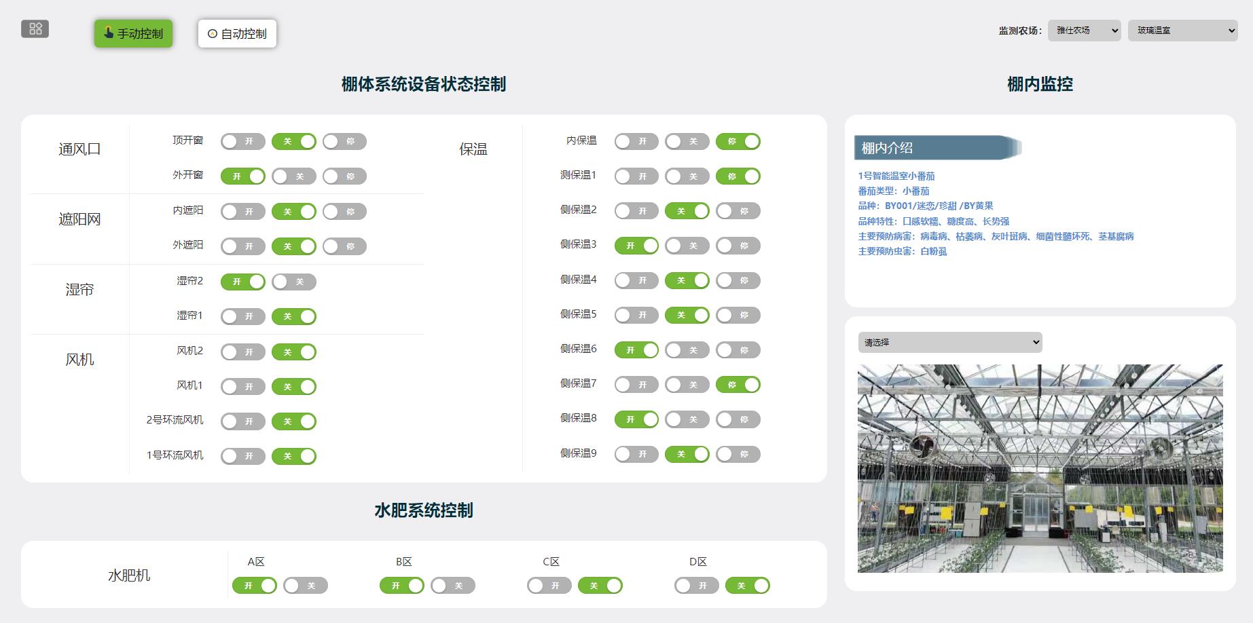Viewport: 1253px width, 623px height.
Task: Set 内遮阳 to 停
Action: 344,212
